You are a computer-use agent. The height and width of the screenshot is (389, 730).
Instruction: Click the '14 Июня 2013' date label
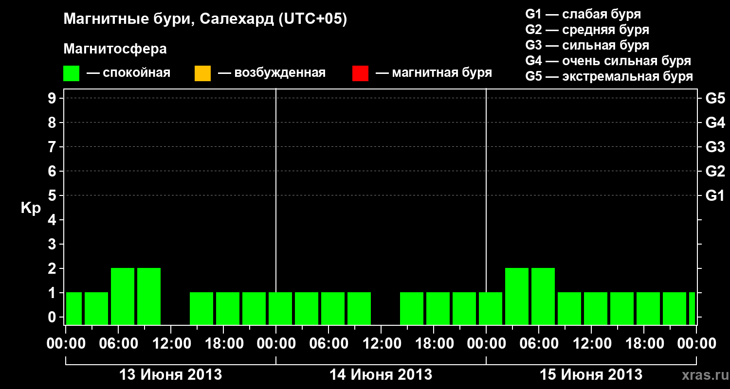tap(381, 375)
